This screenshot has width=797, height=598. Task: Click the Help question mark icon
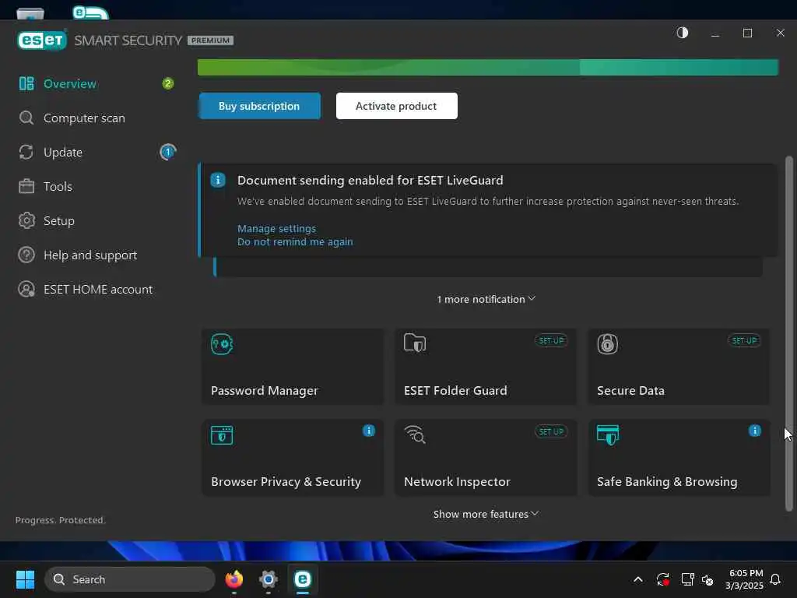click(x=26, y=255)
